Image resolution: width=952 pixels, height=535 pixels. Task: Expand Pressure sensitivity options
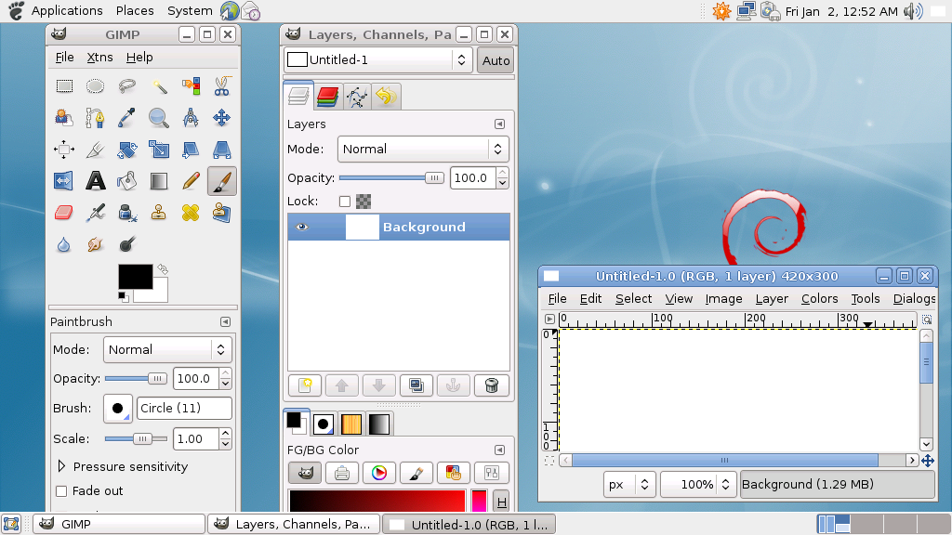pyautogui.click(x=61, y=466)
